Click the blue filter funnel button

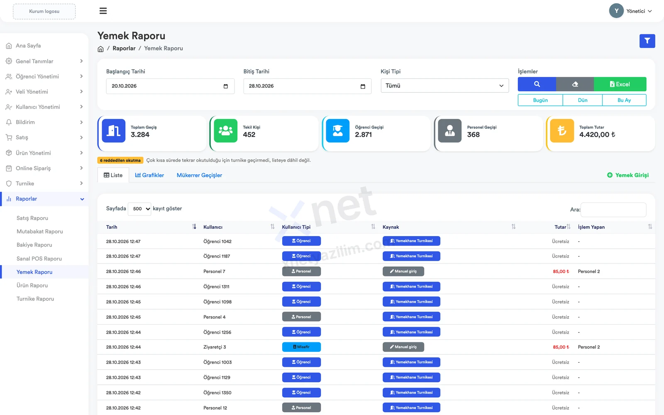(647, 41)
